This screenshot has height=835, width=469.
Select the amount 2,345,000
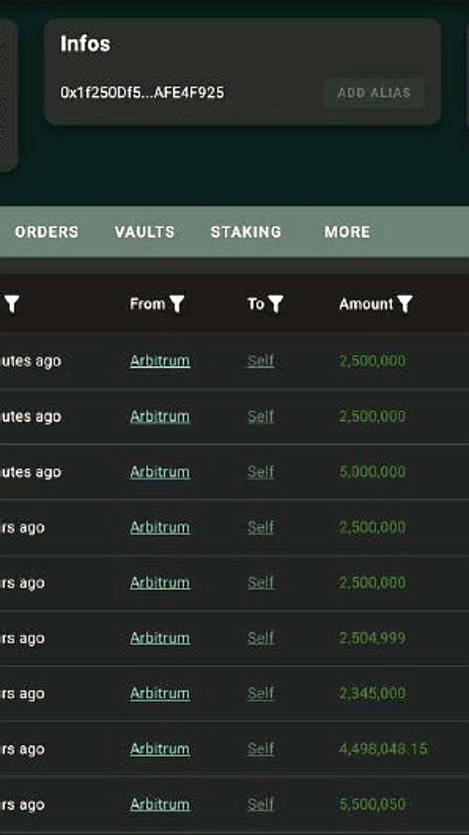(372, 693)
